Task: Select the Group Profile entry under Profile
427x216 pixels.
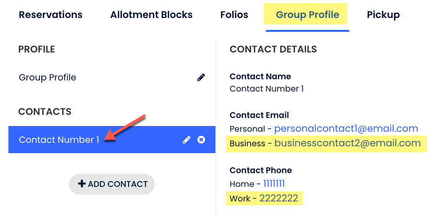Action: pos(48,77)
